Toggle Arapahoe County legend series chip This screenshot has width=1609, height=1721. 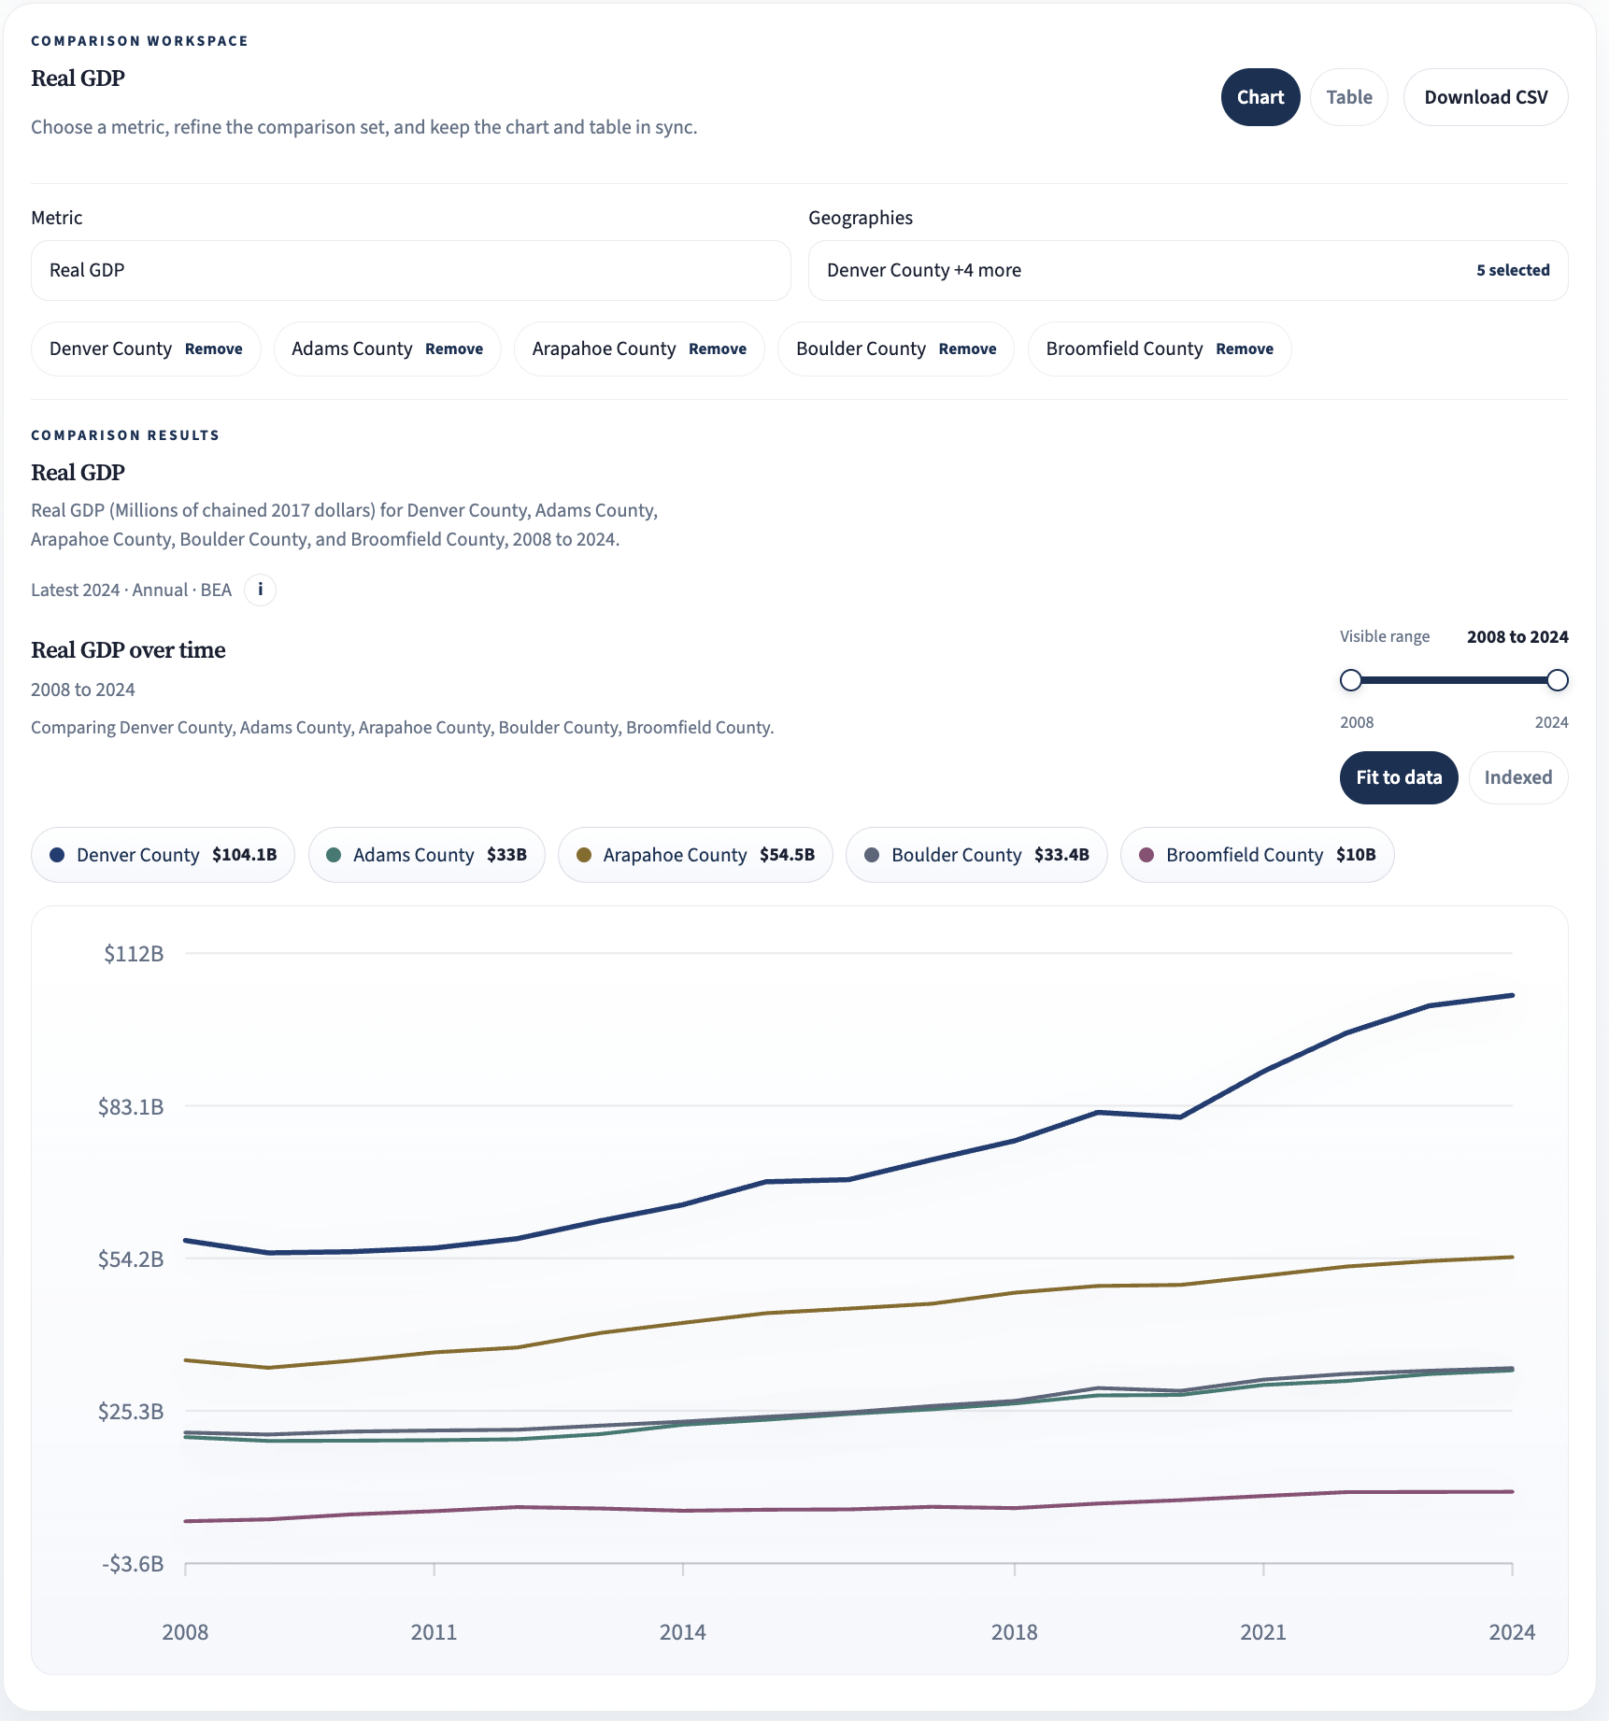(x=695, y=855)
